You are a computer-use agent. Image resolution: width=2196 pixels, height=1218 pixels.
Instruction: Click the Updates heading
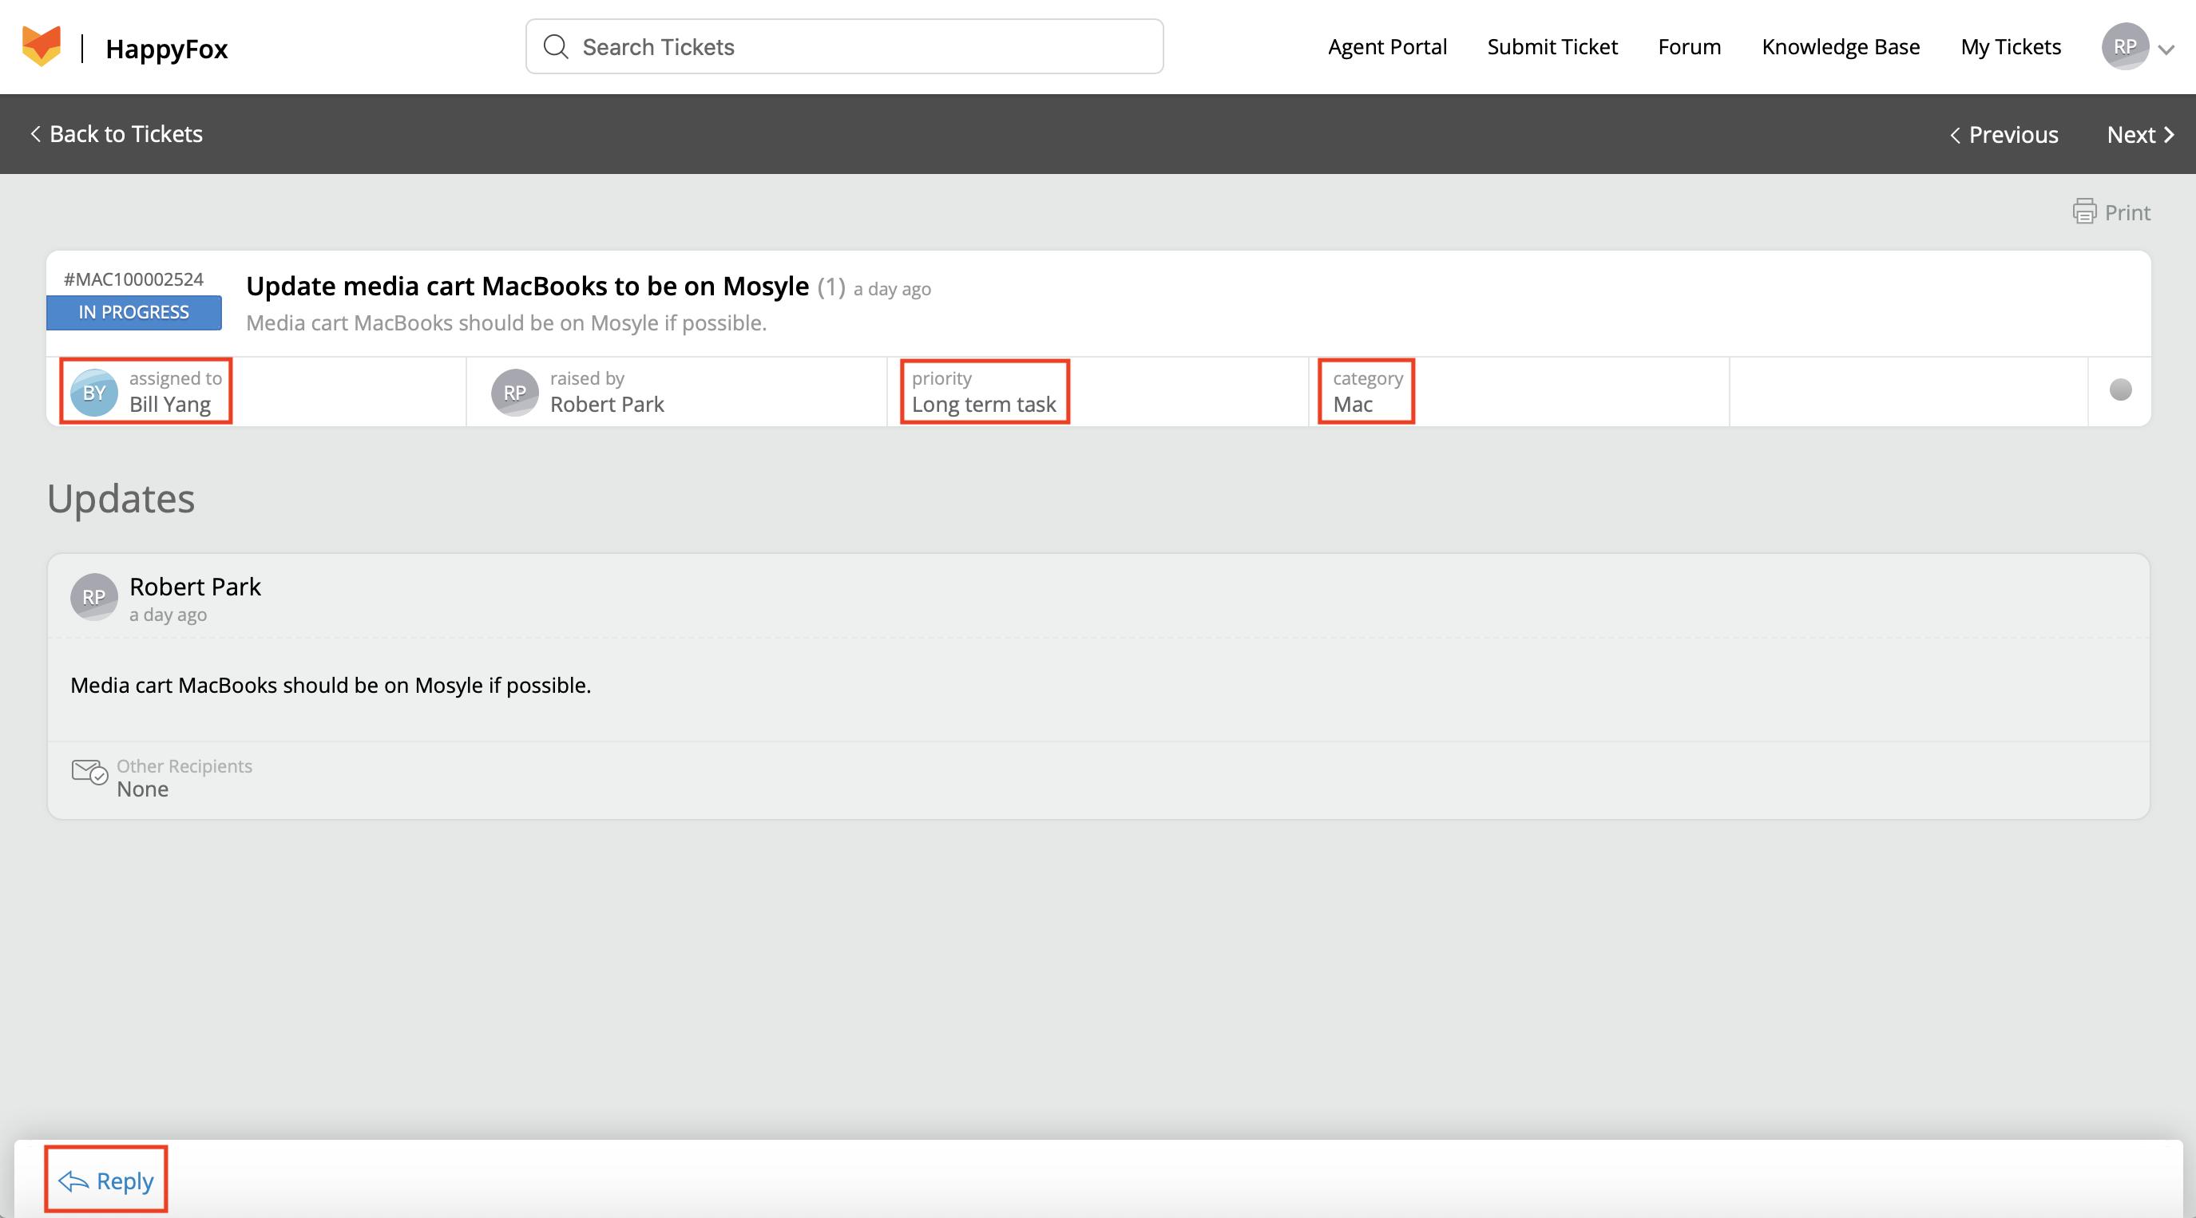click(x=121, y=498)
